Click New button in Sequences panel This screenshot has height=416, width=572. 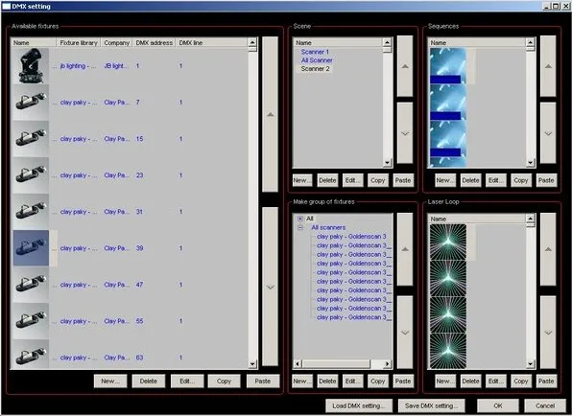(x=445, y=180)
